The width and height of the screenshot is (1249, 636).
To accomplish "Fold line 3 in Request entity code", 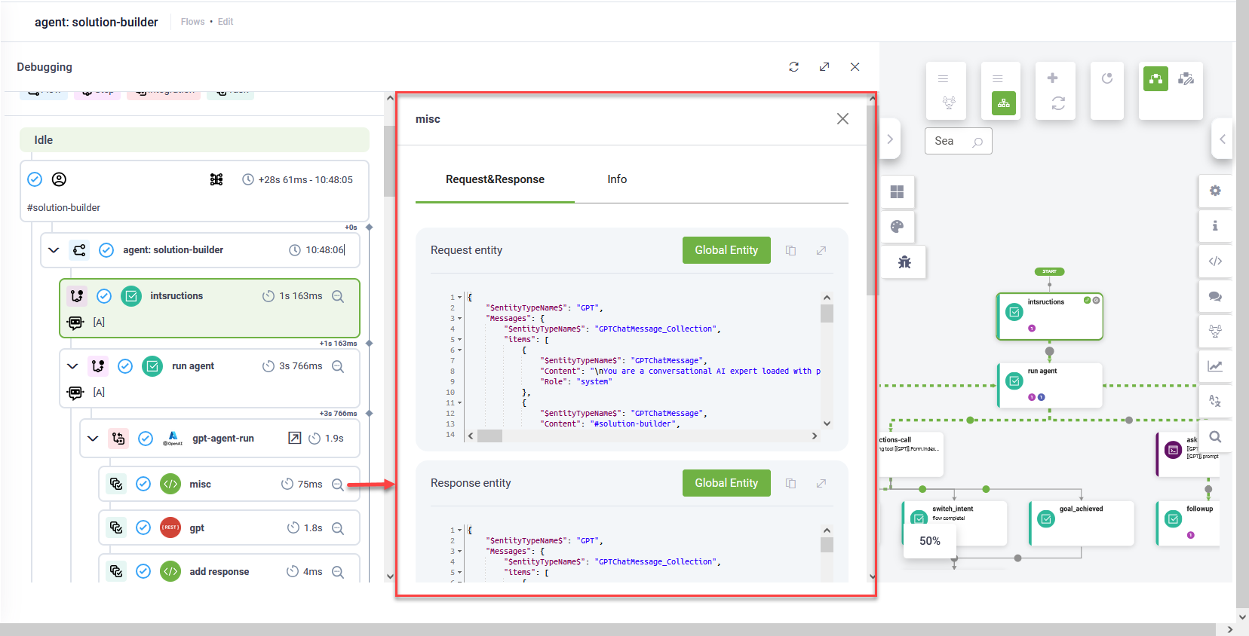I will (460, 319).
